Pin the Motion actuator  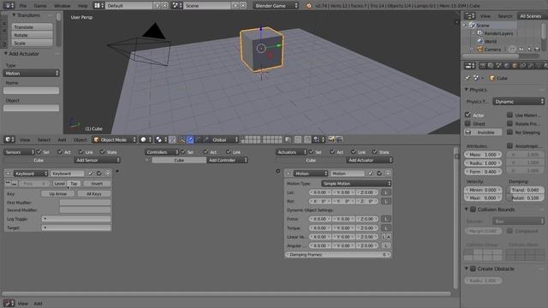(371, 173)
